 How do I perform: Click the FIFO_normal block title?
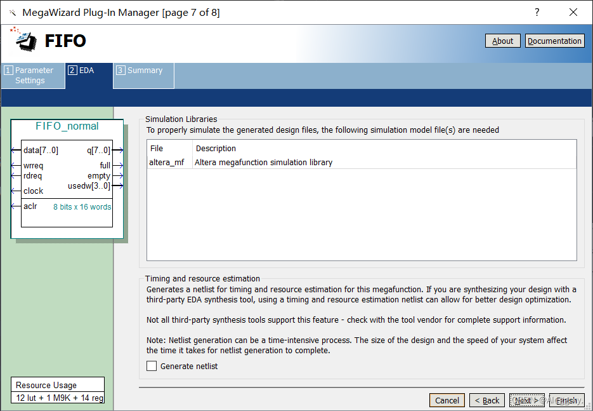pyautogui.click(x=67, y=126)
